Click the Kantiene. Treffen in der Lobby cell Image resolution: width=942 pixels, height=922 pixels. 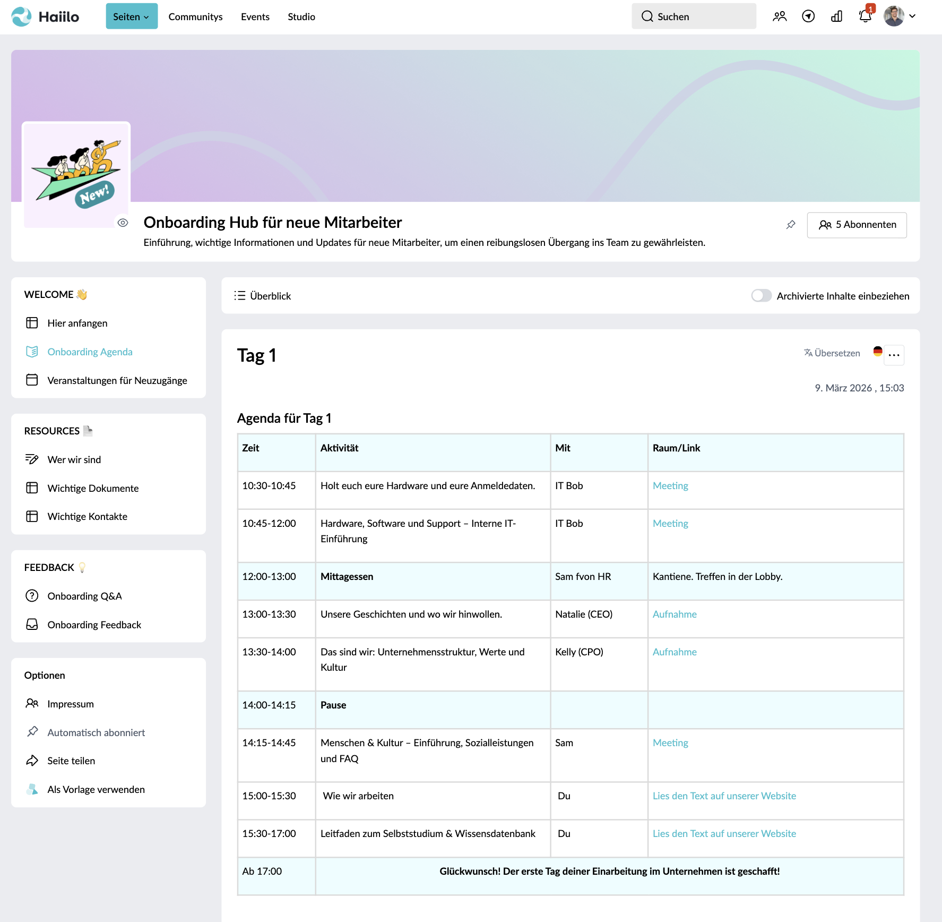click(775, 581)
